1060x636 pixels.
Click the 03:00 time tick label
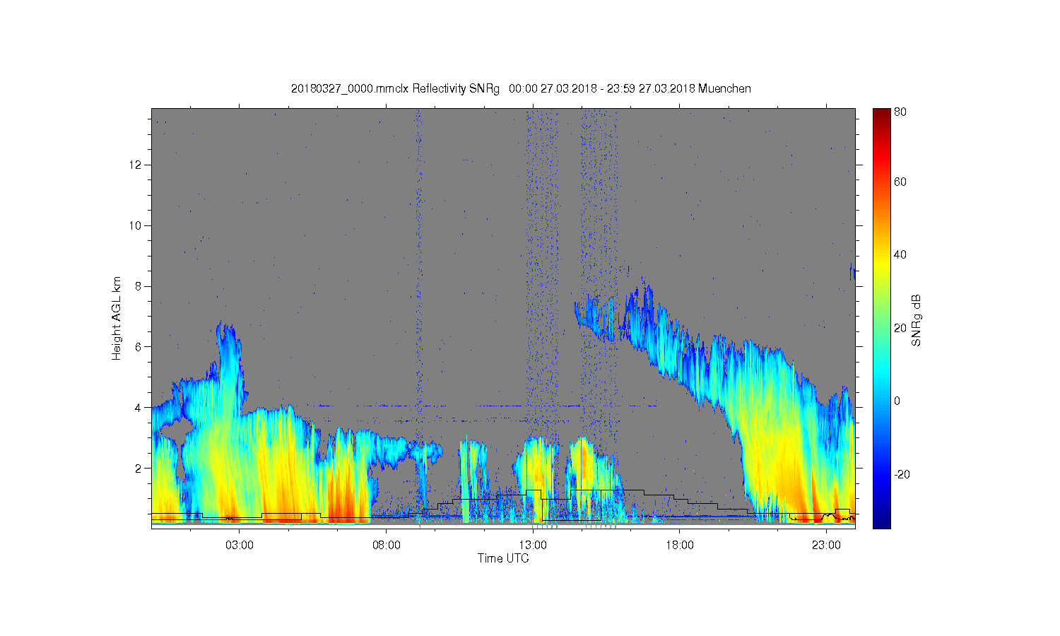(x=240, y=546)
